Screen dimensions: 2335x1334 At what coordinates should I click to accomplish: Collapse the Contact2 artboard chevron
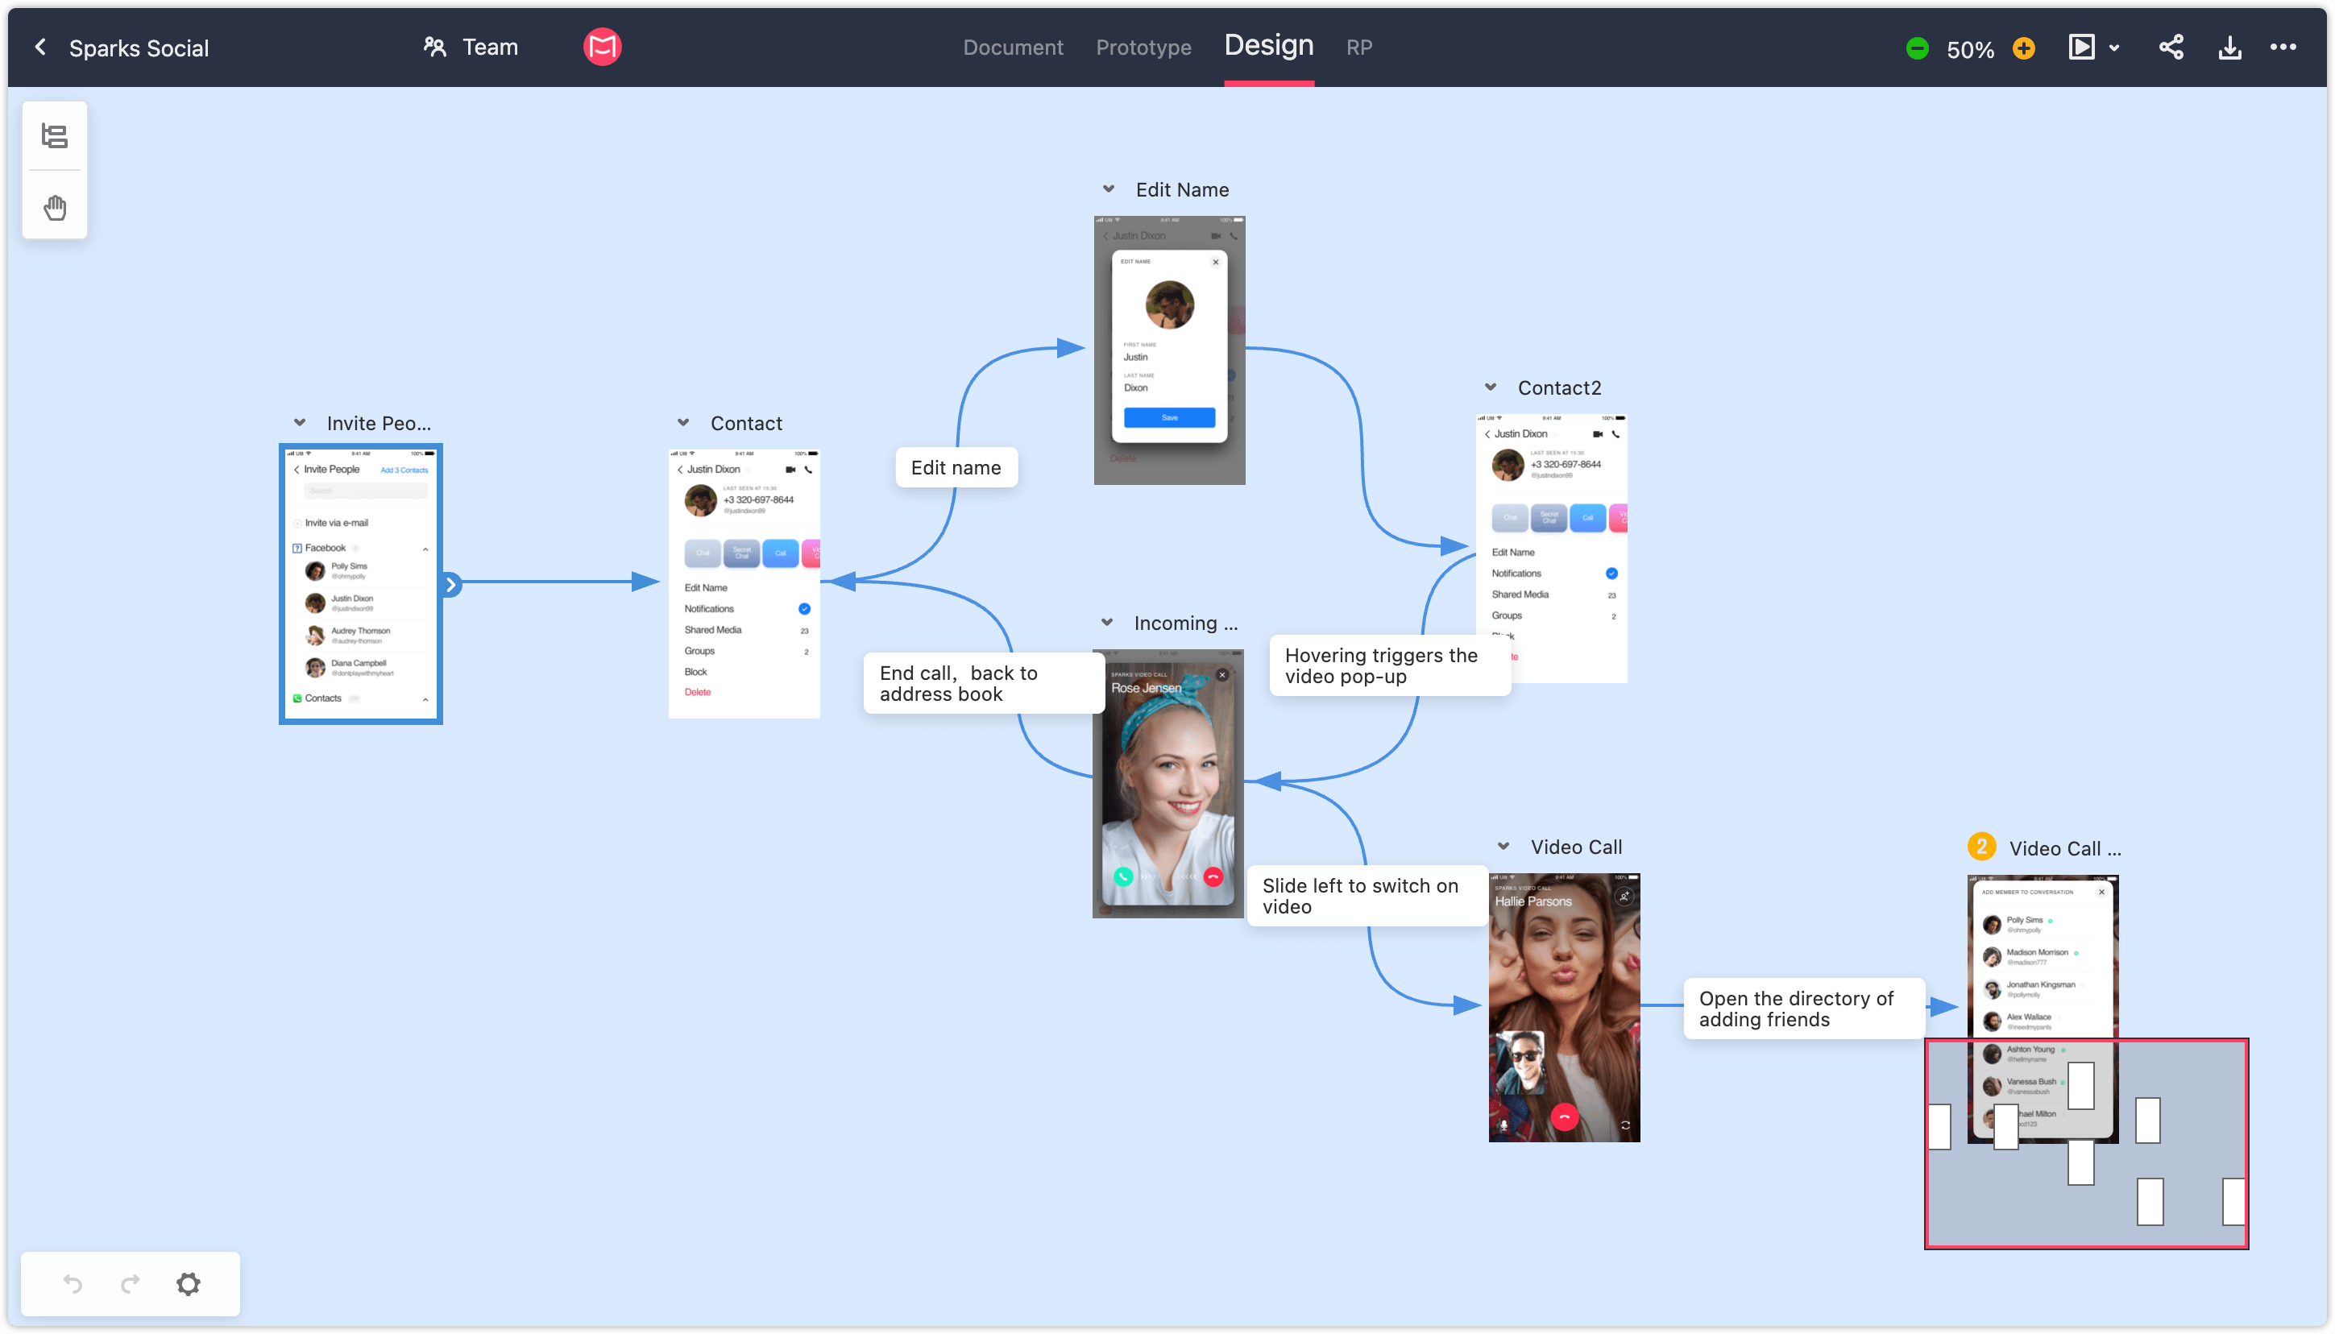tap(1490, 387)
